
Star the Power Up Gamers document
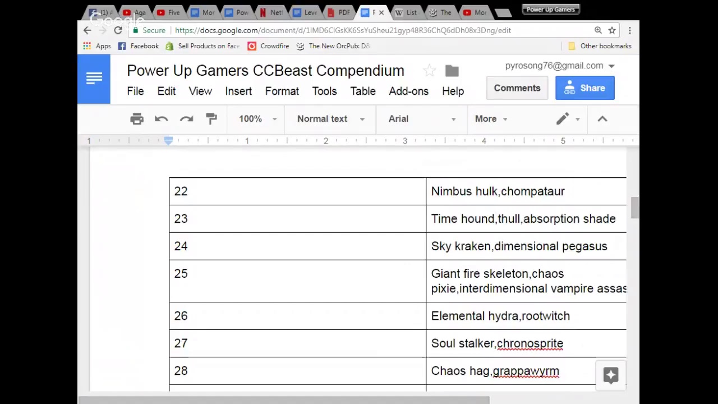tap(429, 71)
